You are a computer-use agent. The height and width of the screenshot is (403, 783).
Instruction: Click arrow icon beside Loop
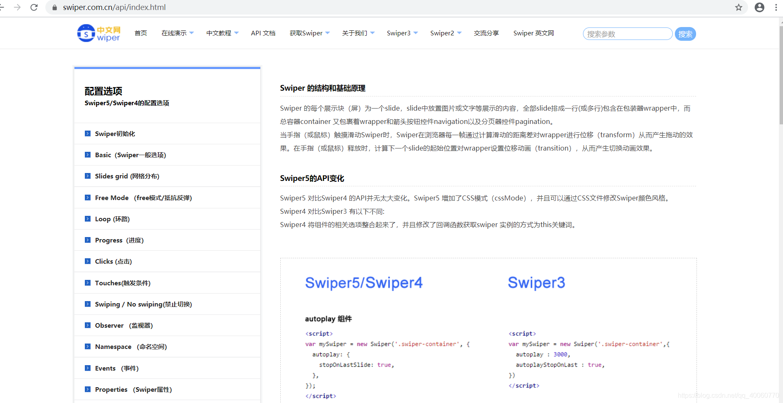(x=87, y=219)
